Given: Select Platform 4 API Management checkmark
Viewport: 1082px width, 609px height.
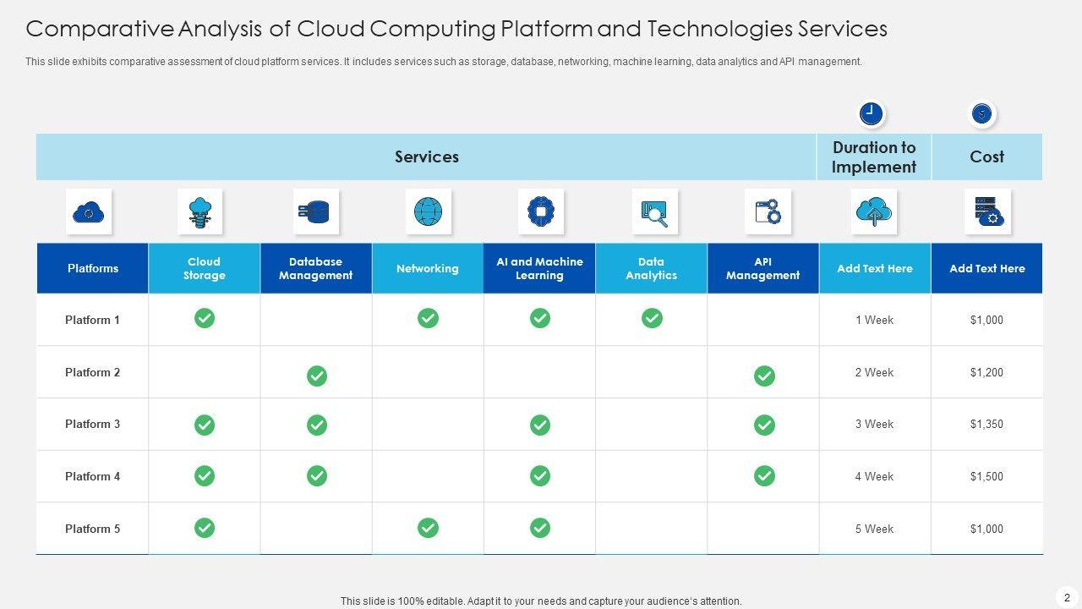Looking at the screenshot, I should (764, 476).
